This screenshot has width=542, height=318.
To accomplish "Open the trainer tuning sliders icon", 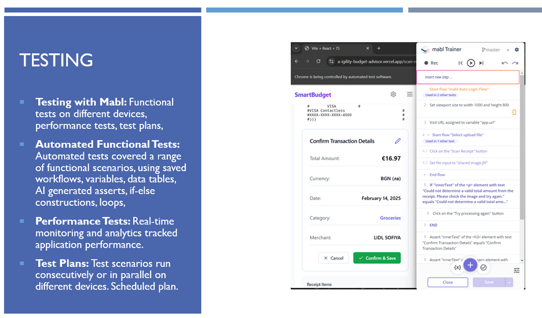I will tap(517, 271).
